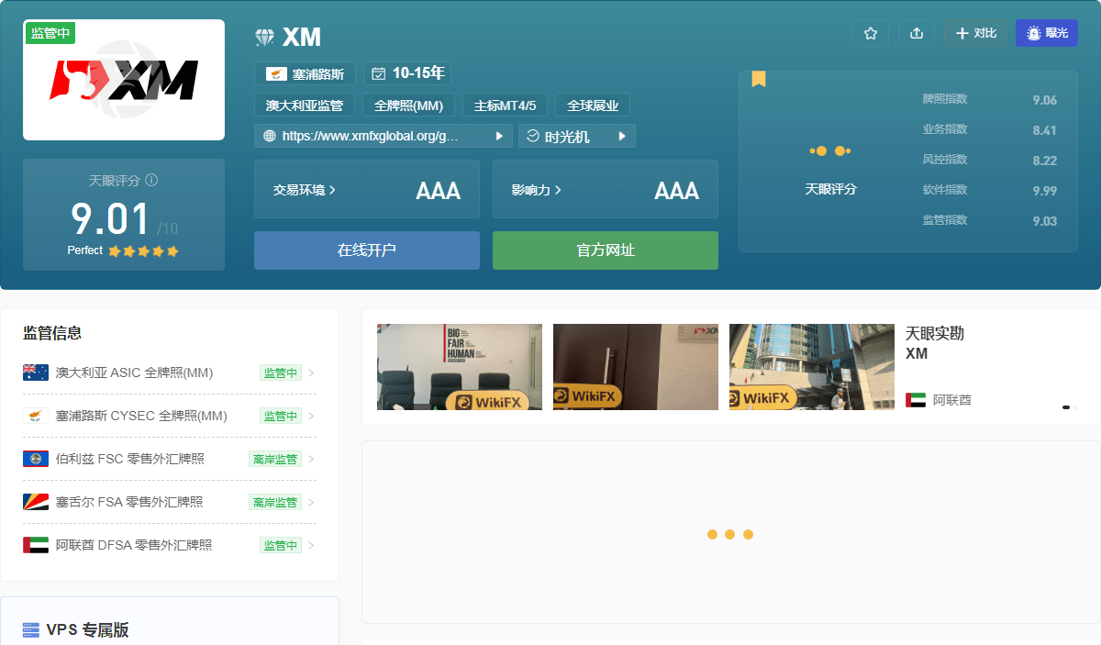Expand the arrow beside 时光机

tap(622, 136)
